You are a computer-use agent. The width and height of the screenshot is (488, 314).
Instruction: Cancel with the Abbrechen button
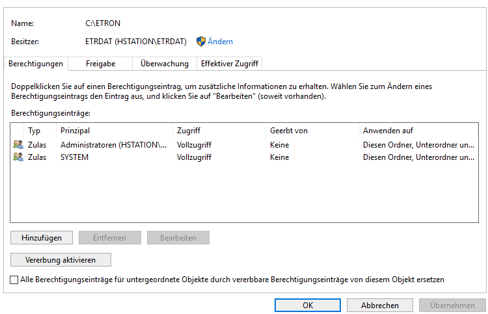pos(380,305)
